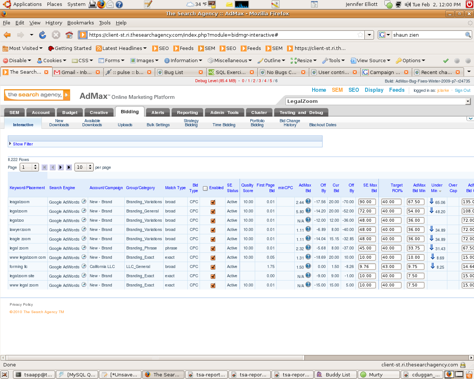Click the Firefox back arrow button
Viewport: 474px width, 379px height.
[7, 35]
